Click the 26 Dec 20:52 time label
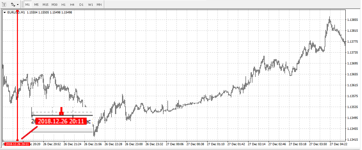Viewport: 362px width, 150px height. tap(52, 144)
